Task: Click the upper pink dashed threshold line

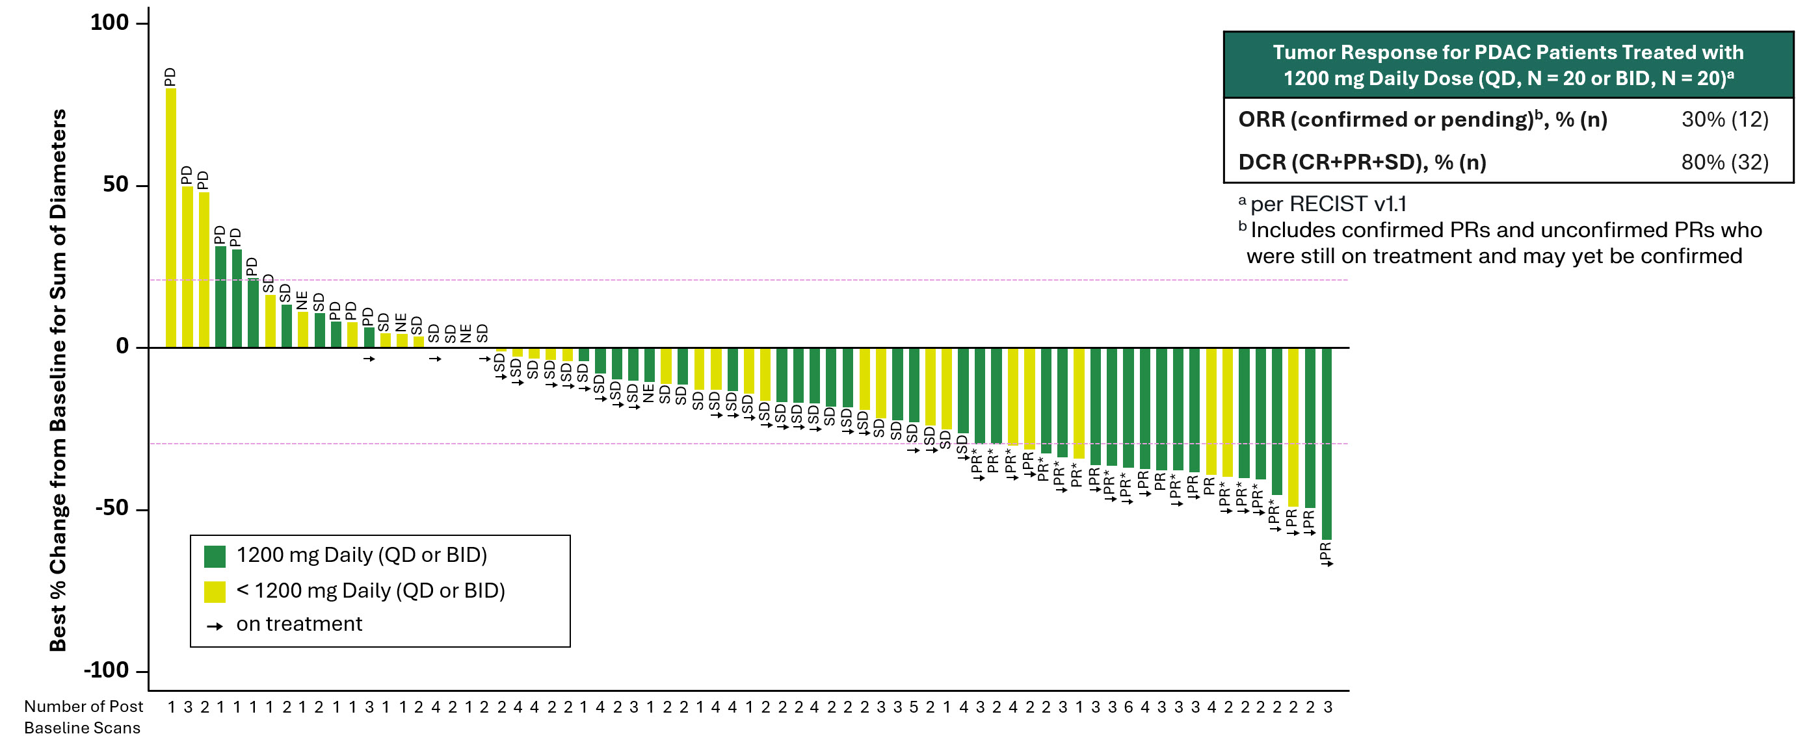Action: [x=767, y=280]
